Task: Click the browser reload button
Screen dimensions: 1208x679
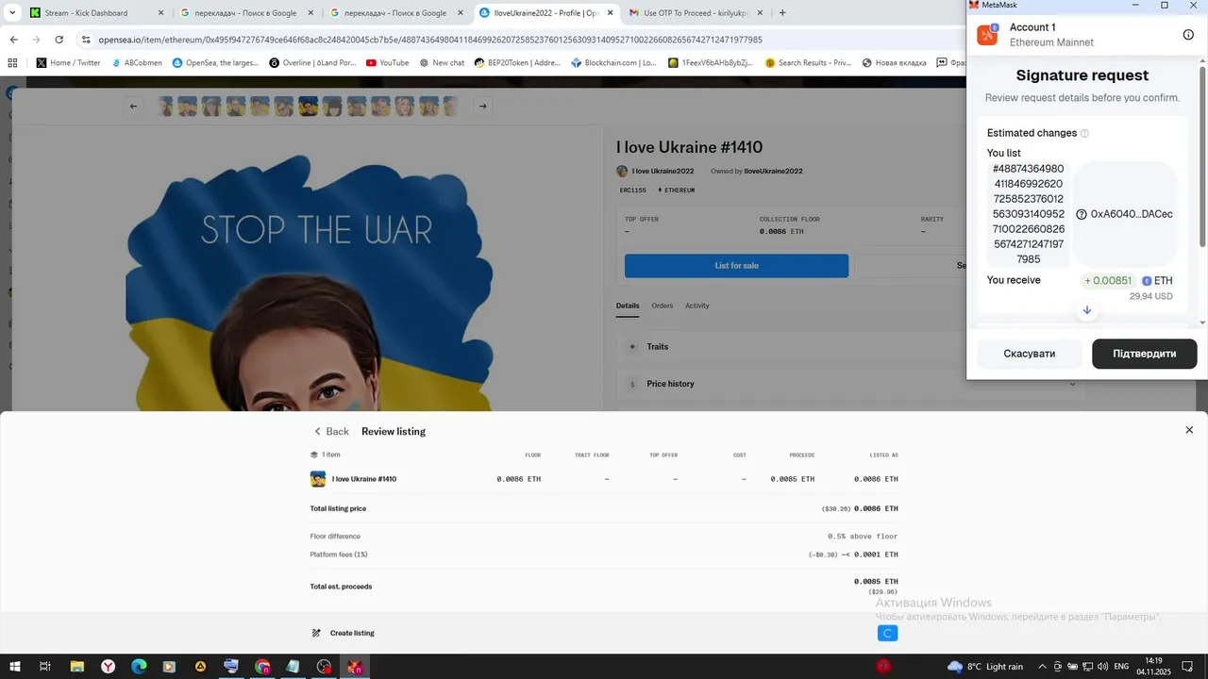Action: [x=59, y=40]
